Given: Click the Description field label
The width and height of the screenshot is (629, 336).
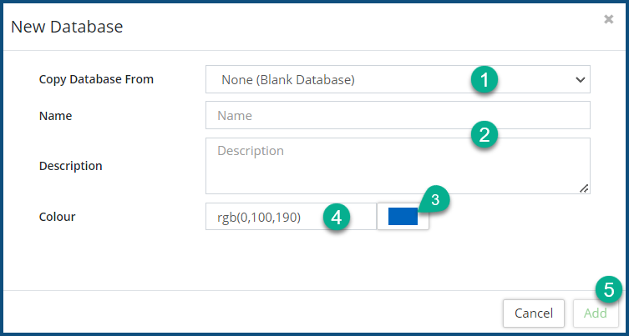Looking at the screenshot, I should (71, 166).
